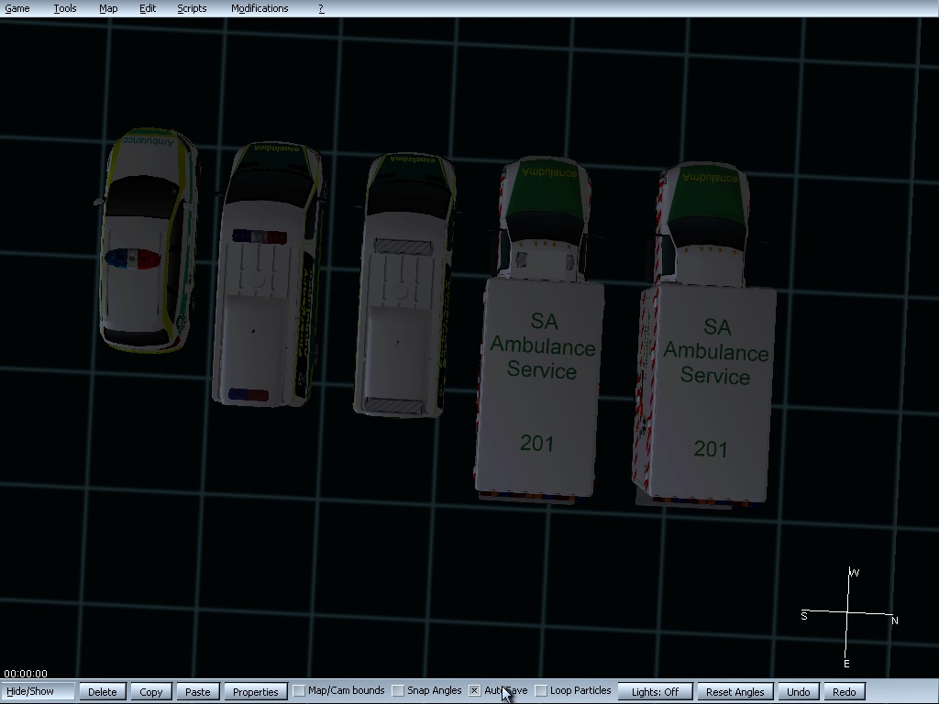The width and height of the screenshot is (939, 704).
Task: Select the SUV without coloured roof lights
Action: pos(406,285)
